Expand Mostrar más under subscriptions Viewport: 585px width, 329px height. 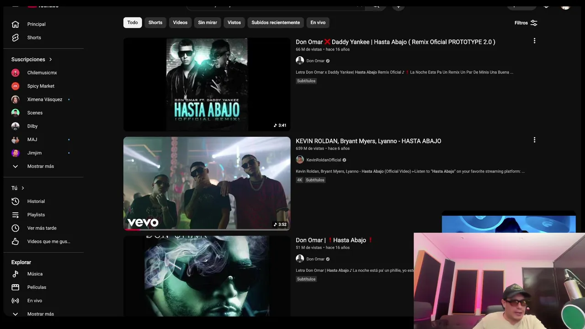32,166
